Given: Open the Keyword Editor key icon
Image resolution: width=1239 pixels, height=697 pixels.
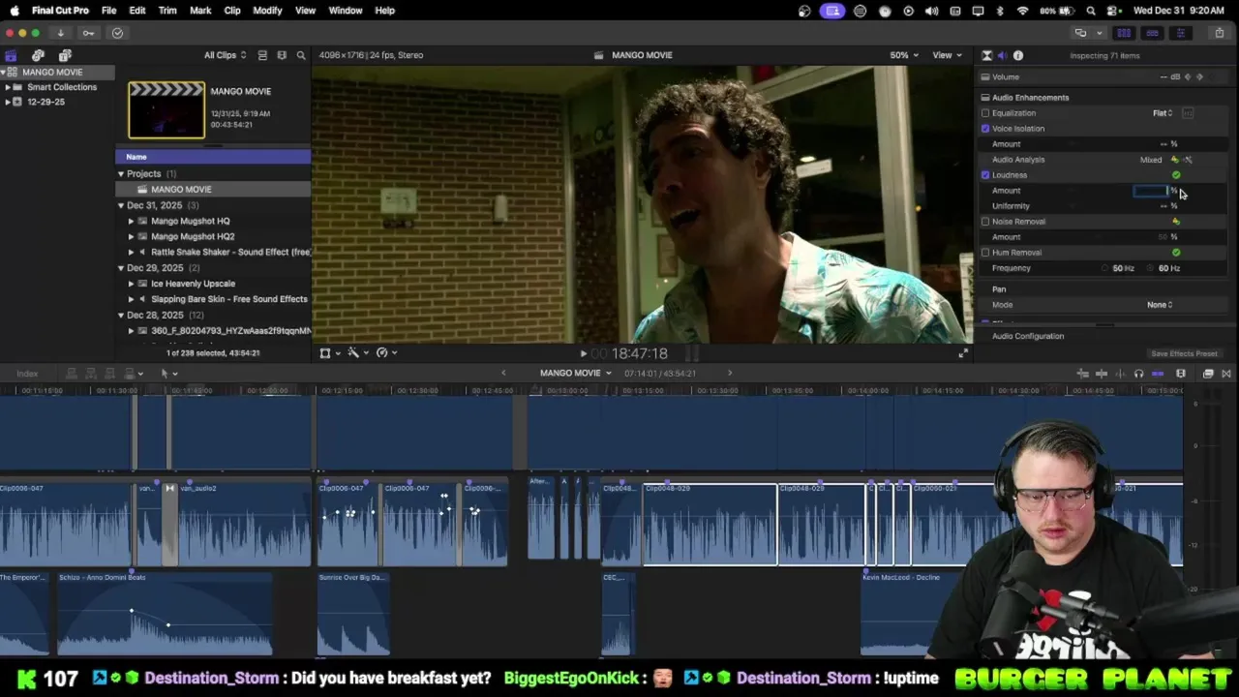Looking at the screenshot, I should point(88,33).
